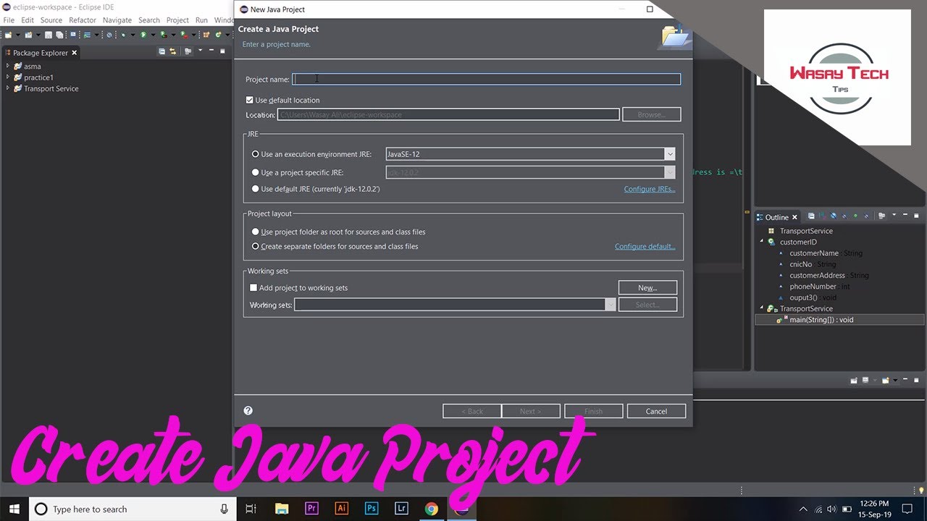Click the volume icon in system tray
927x521 pixels.
tap(831, 509)
